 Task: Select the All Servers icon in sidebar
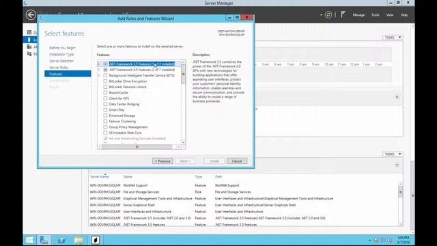click(29, 46)
